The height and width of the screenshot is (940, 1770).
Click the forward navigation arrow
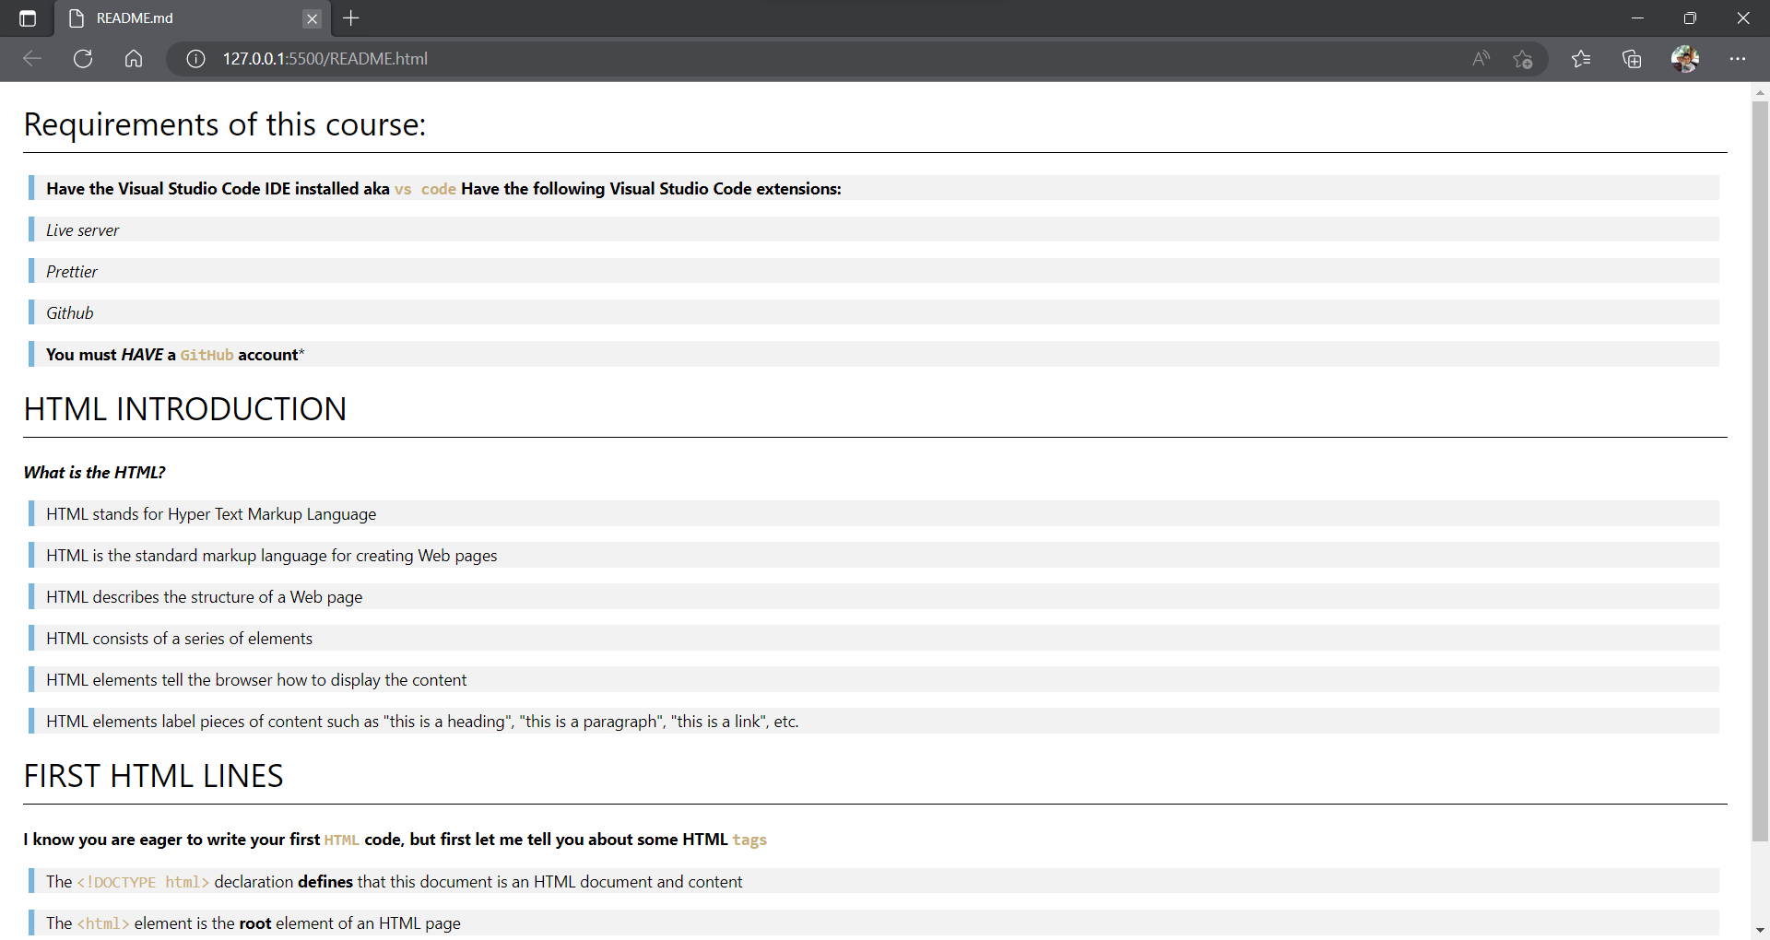(x=57, y=58)
